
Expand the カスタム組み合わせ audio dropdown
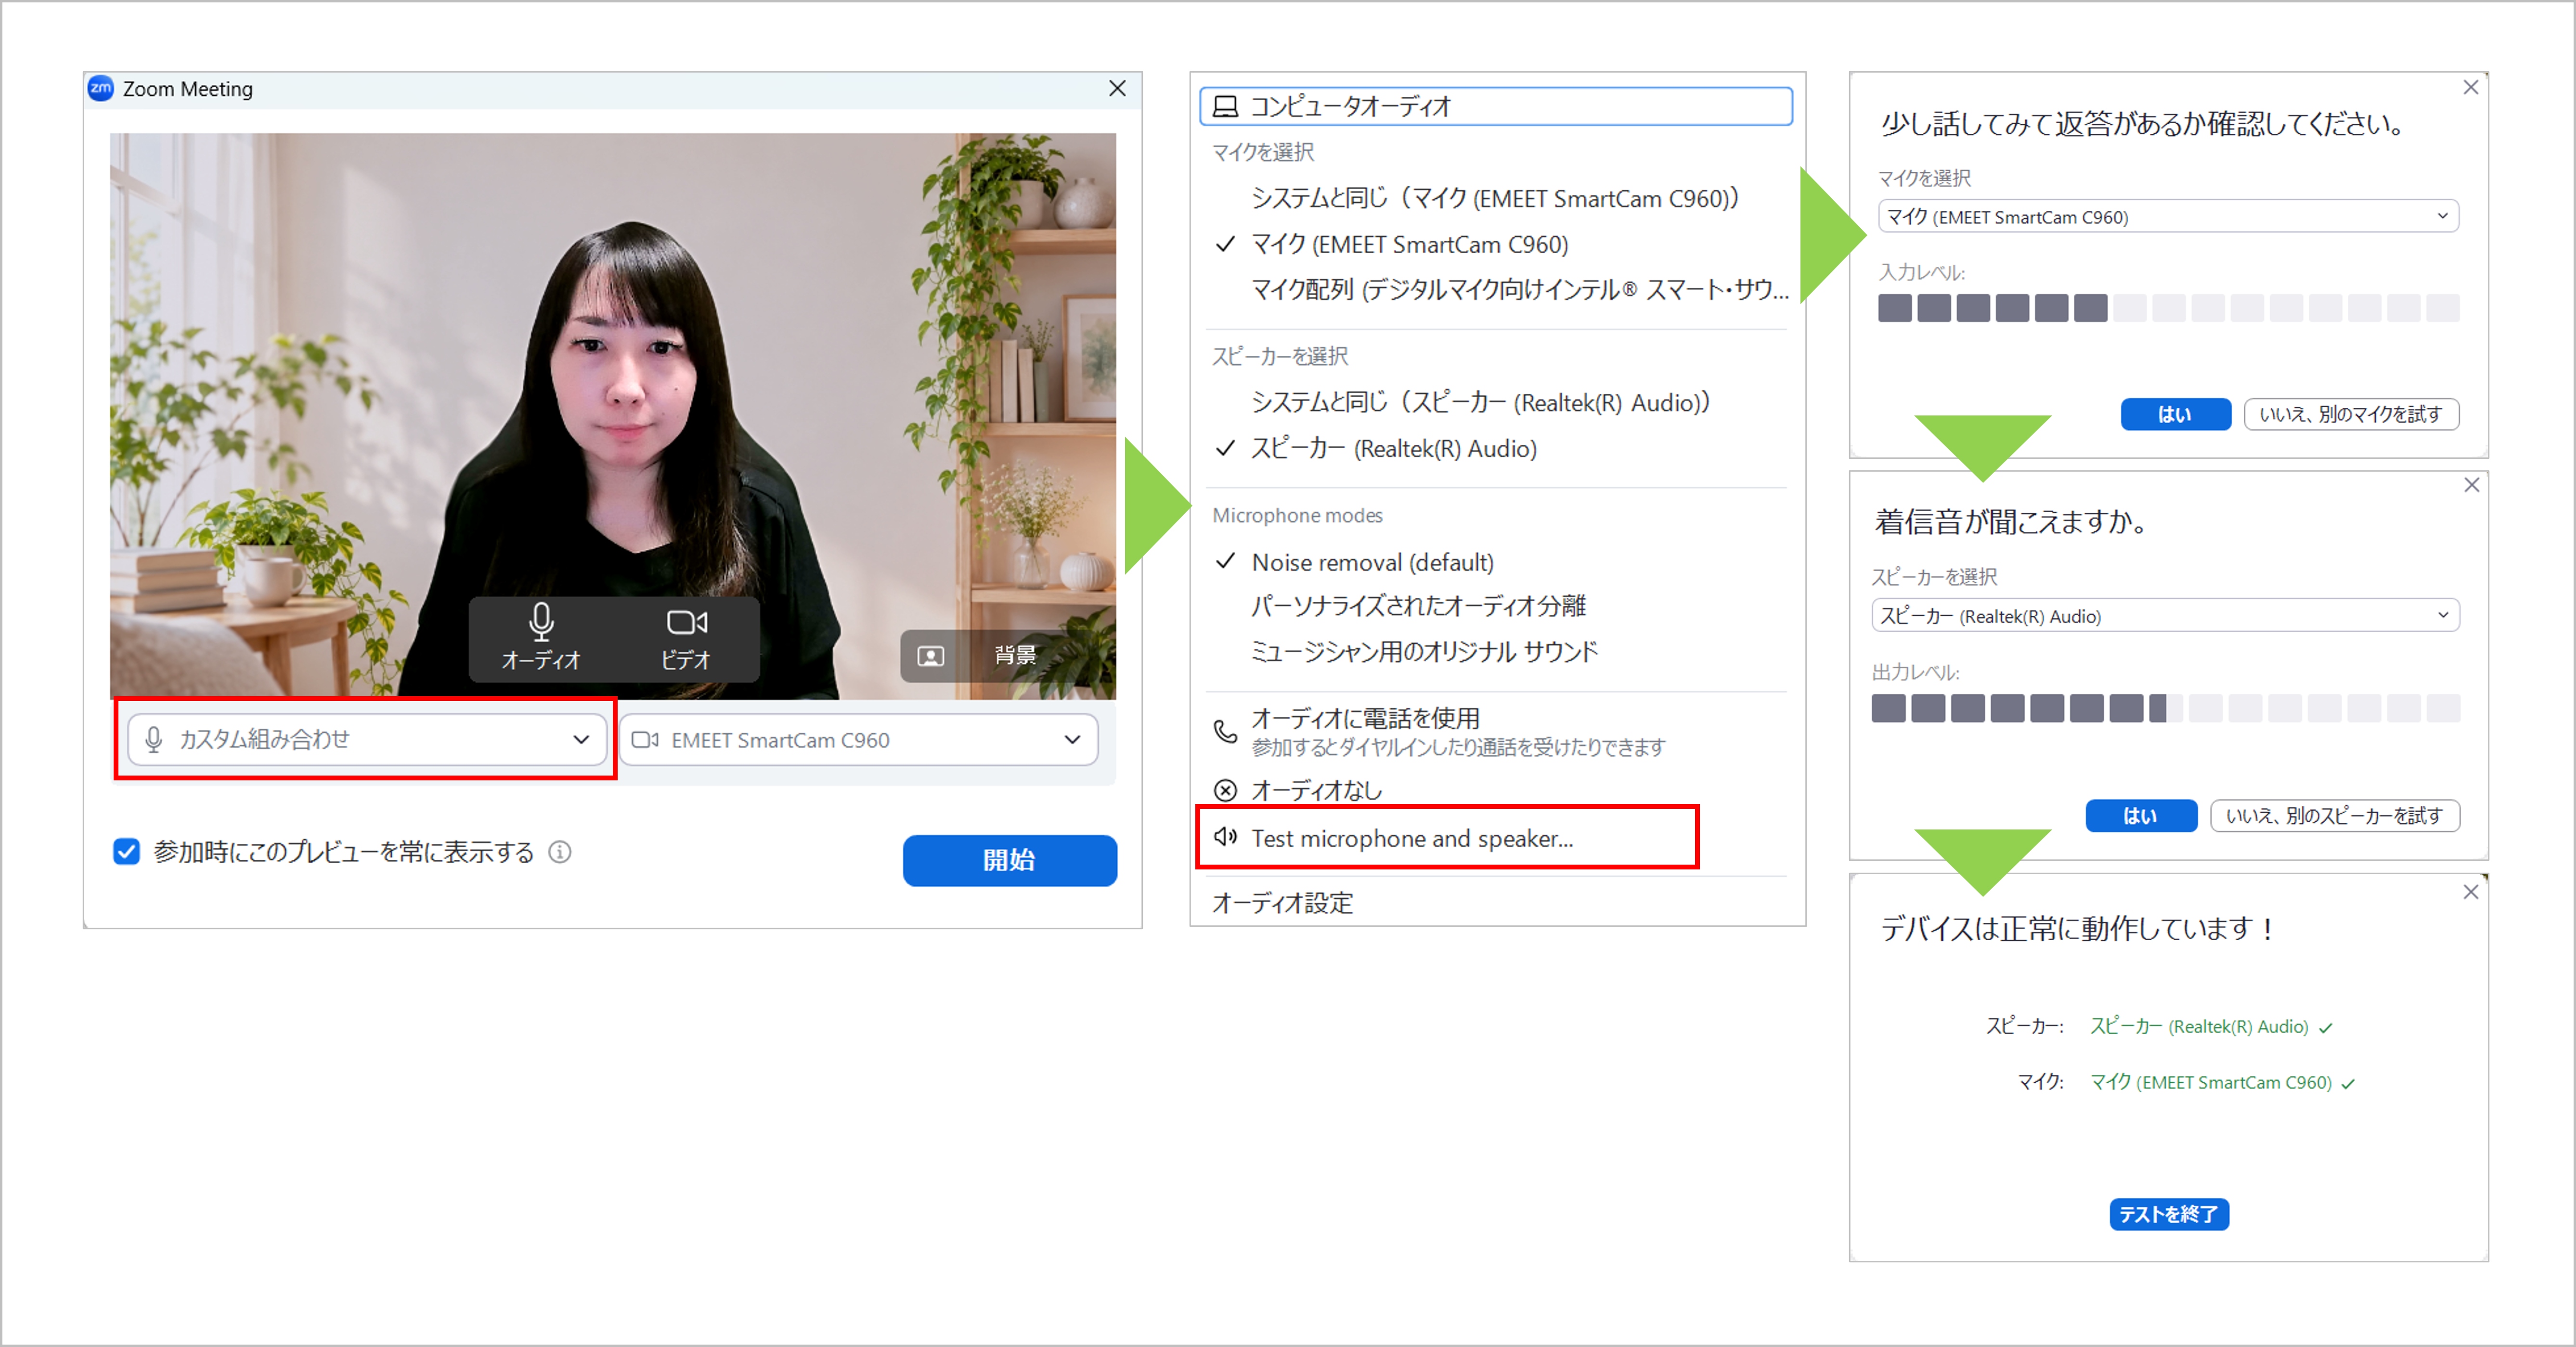click(x=367, y=740)
